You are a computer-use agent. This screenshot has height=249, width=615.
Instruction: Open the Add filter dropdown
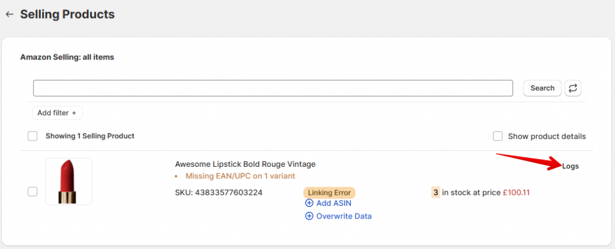[57, 113]
